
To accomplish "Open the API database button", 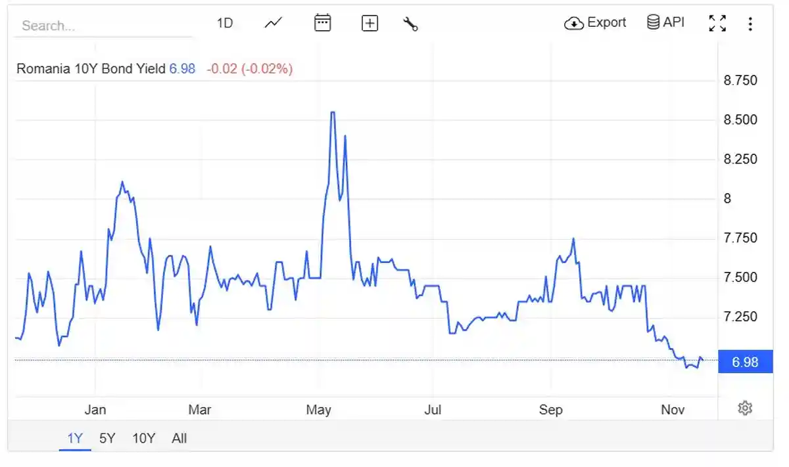I will (x=665, y=23).
